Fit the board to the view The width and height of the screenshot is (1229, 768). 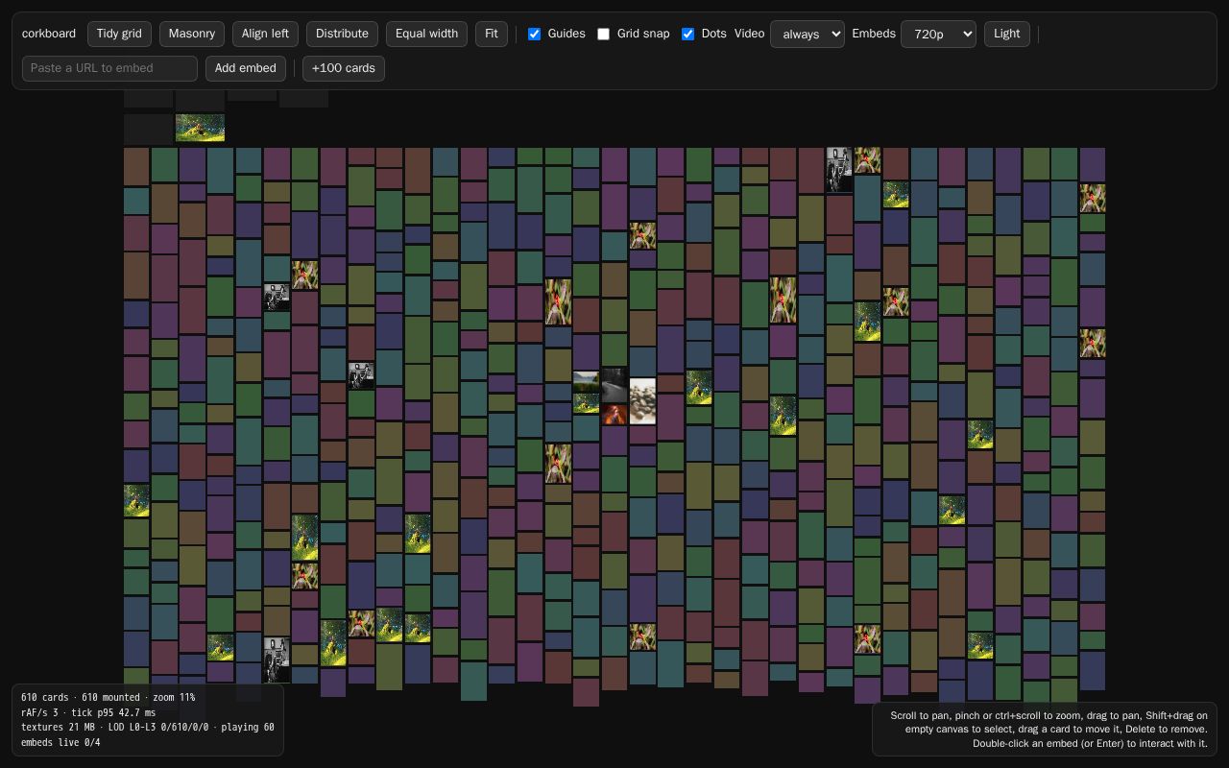(x=492, y=34)
